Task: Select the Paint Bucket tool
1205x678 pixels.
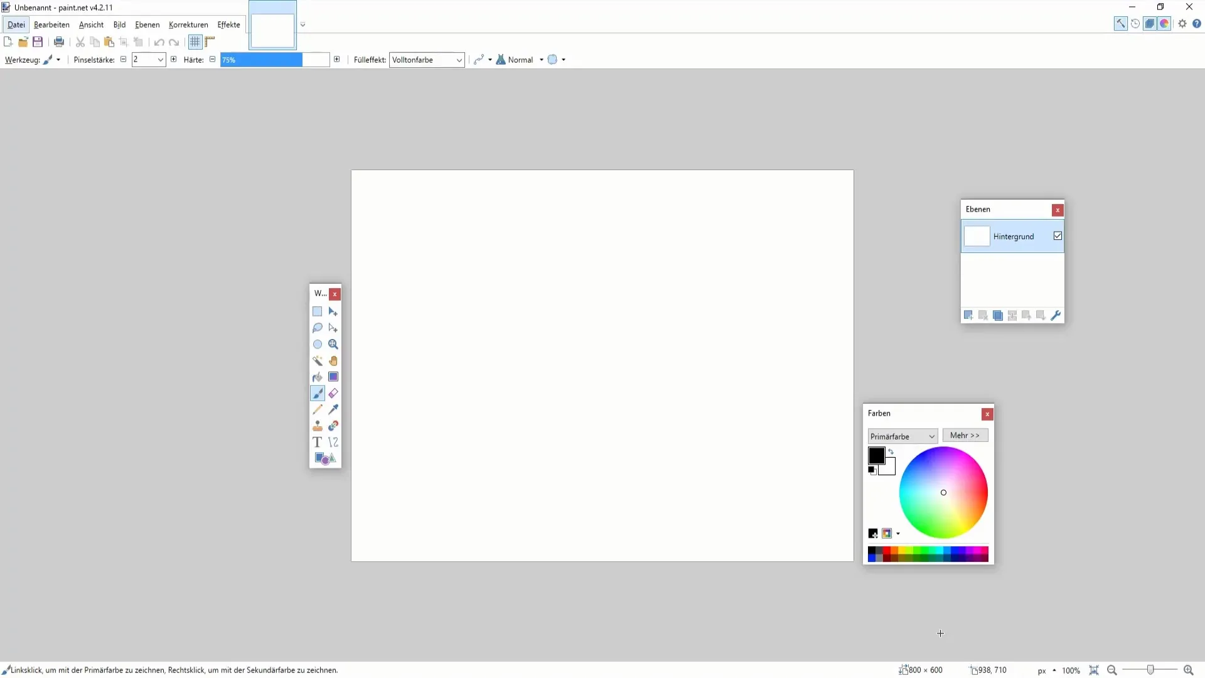Action: [317, 377]
